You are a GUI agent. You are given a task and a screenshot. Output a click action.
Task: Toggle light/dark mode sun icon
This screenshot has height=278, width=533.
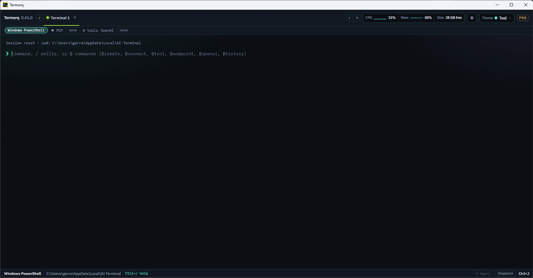tap(472, 18)
